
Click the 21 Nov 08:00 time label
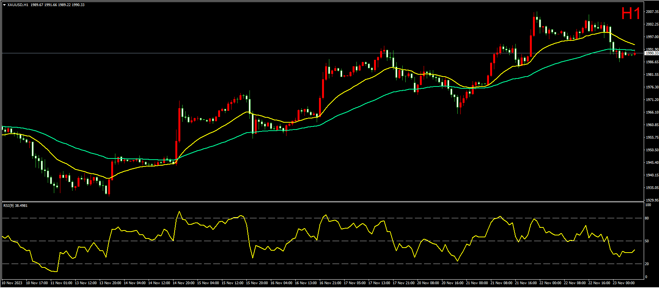pos(501,283)
